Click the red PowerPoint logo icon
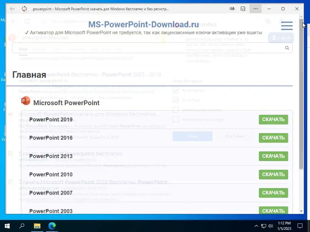The height and width of the screenshot is (232, 310). [26, 101]
